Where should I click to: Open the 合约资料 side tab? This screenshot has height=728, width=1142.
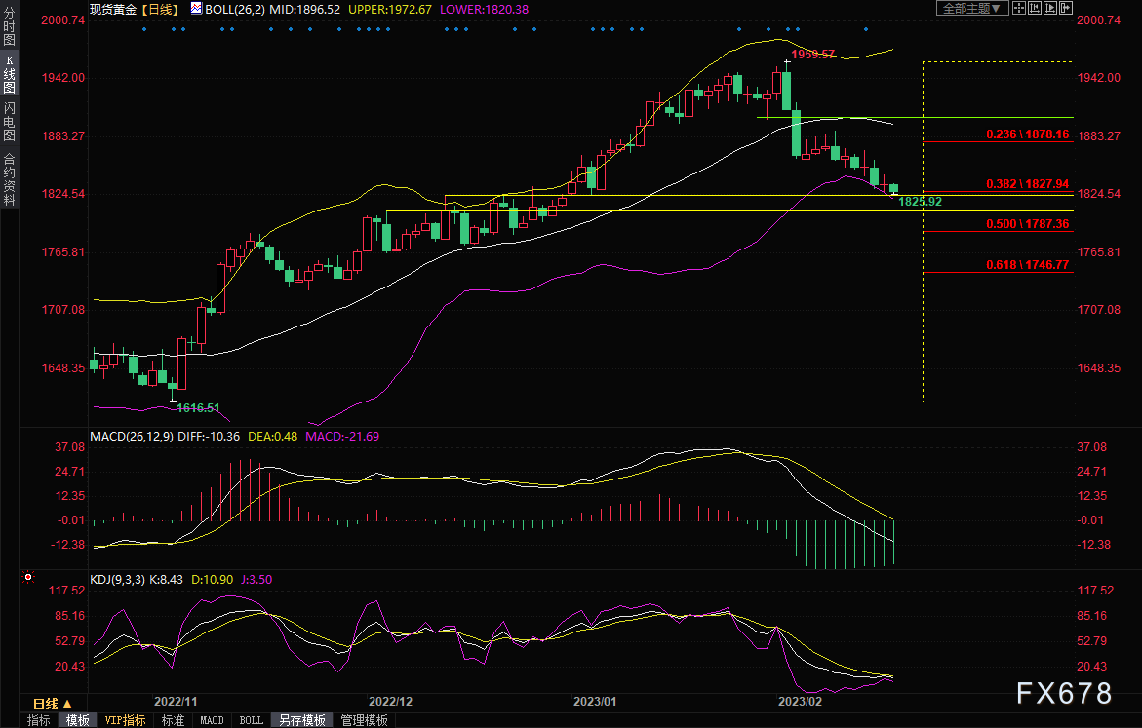pyautogui.click(x=9, y=178)
